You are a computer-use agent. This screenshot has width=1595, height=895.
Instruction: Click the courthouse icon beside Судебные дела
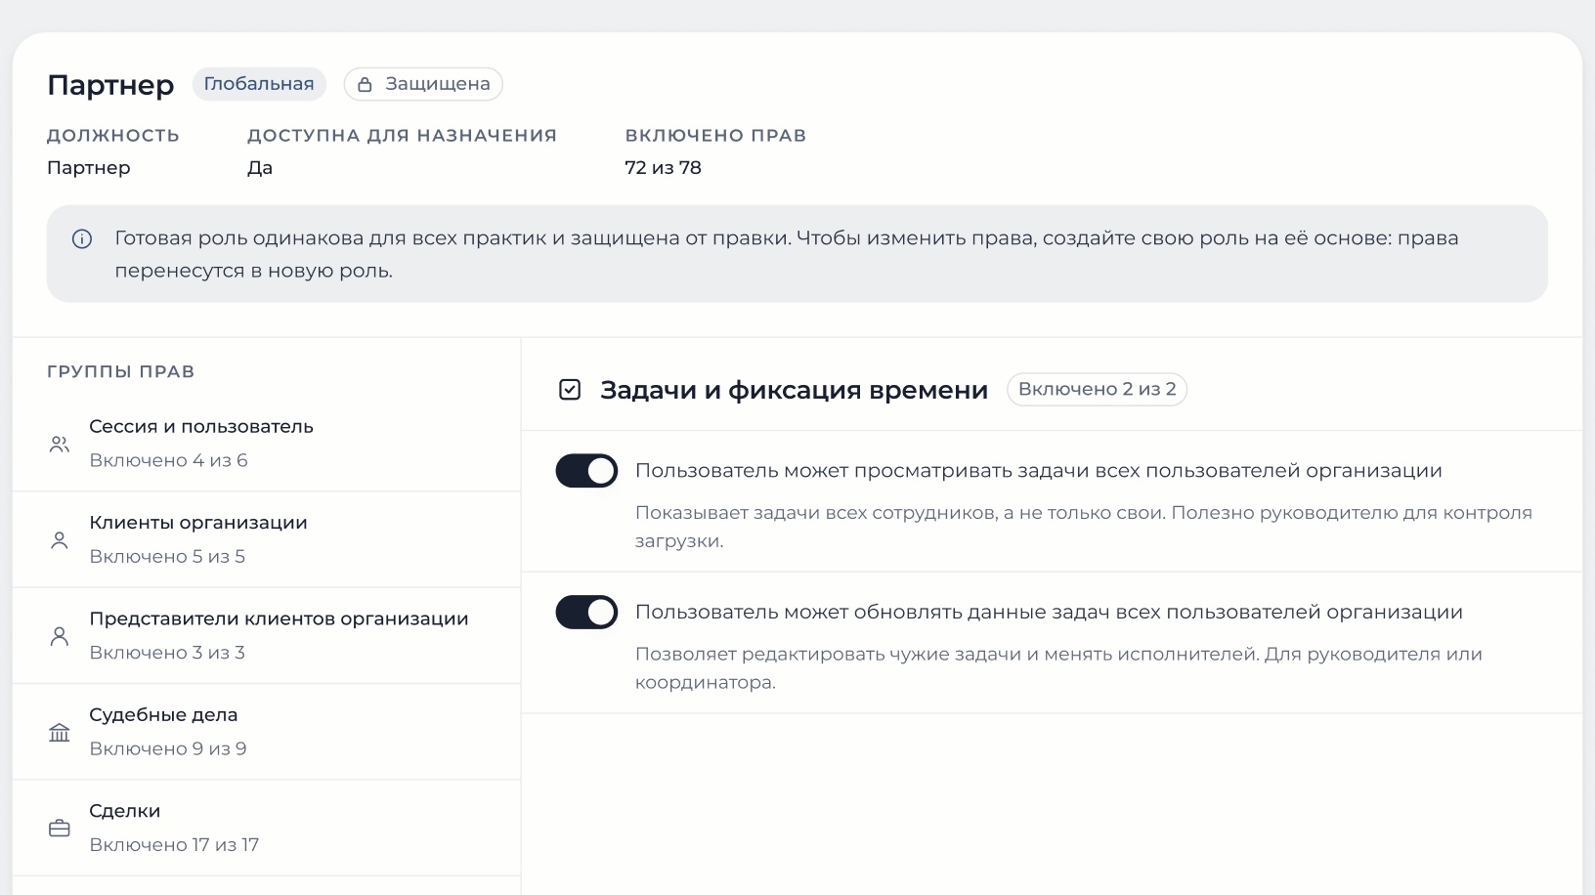point(60,732)
